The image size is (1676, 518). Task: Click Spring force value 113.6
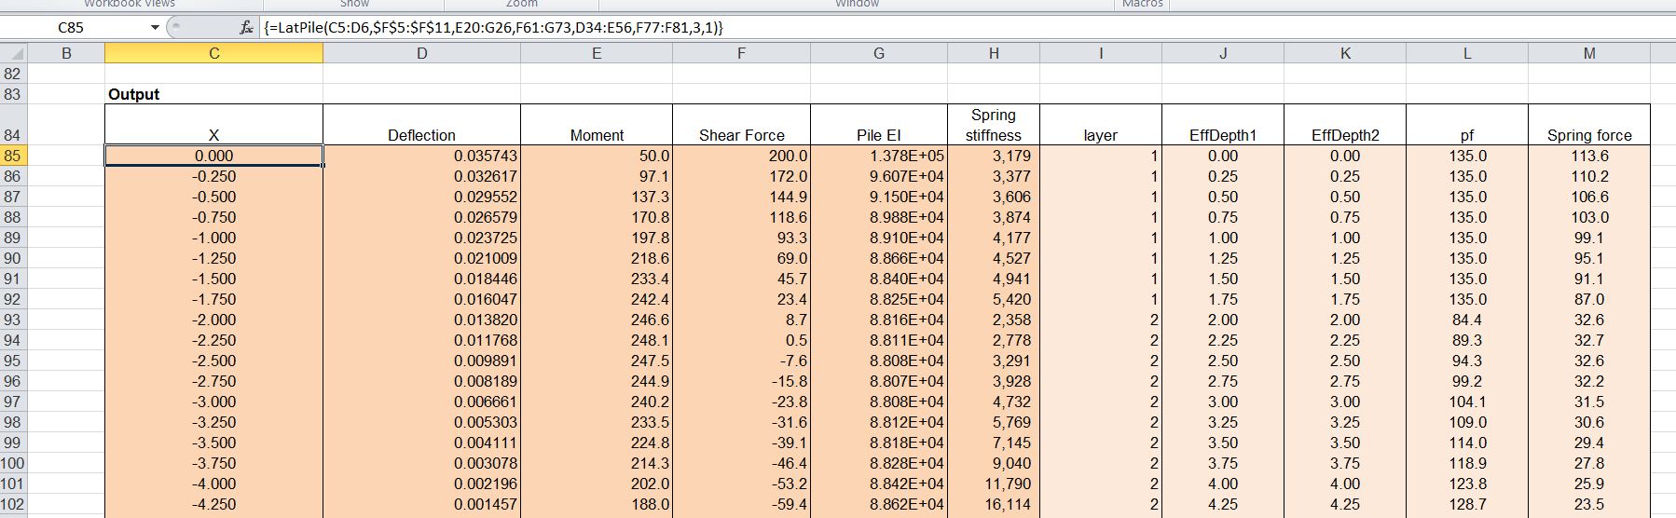pyautogui.click(x=1588, y=156)
